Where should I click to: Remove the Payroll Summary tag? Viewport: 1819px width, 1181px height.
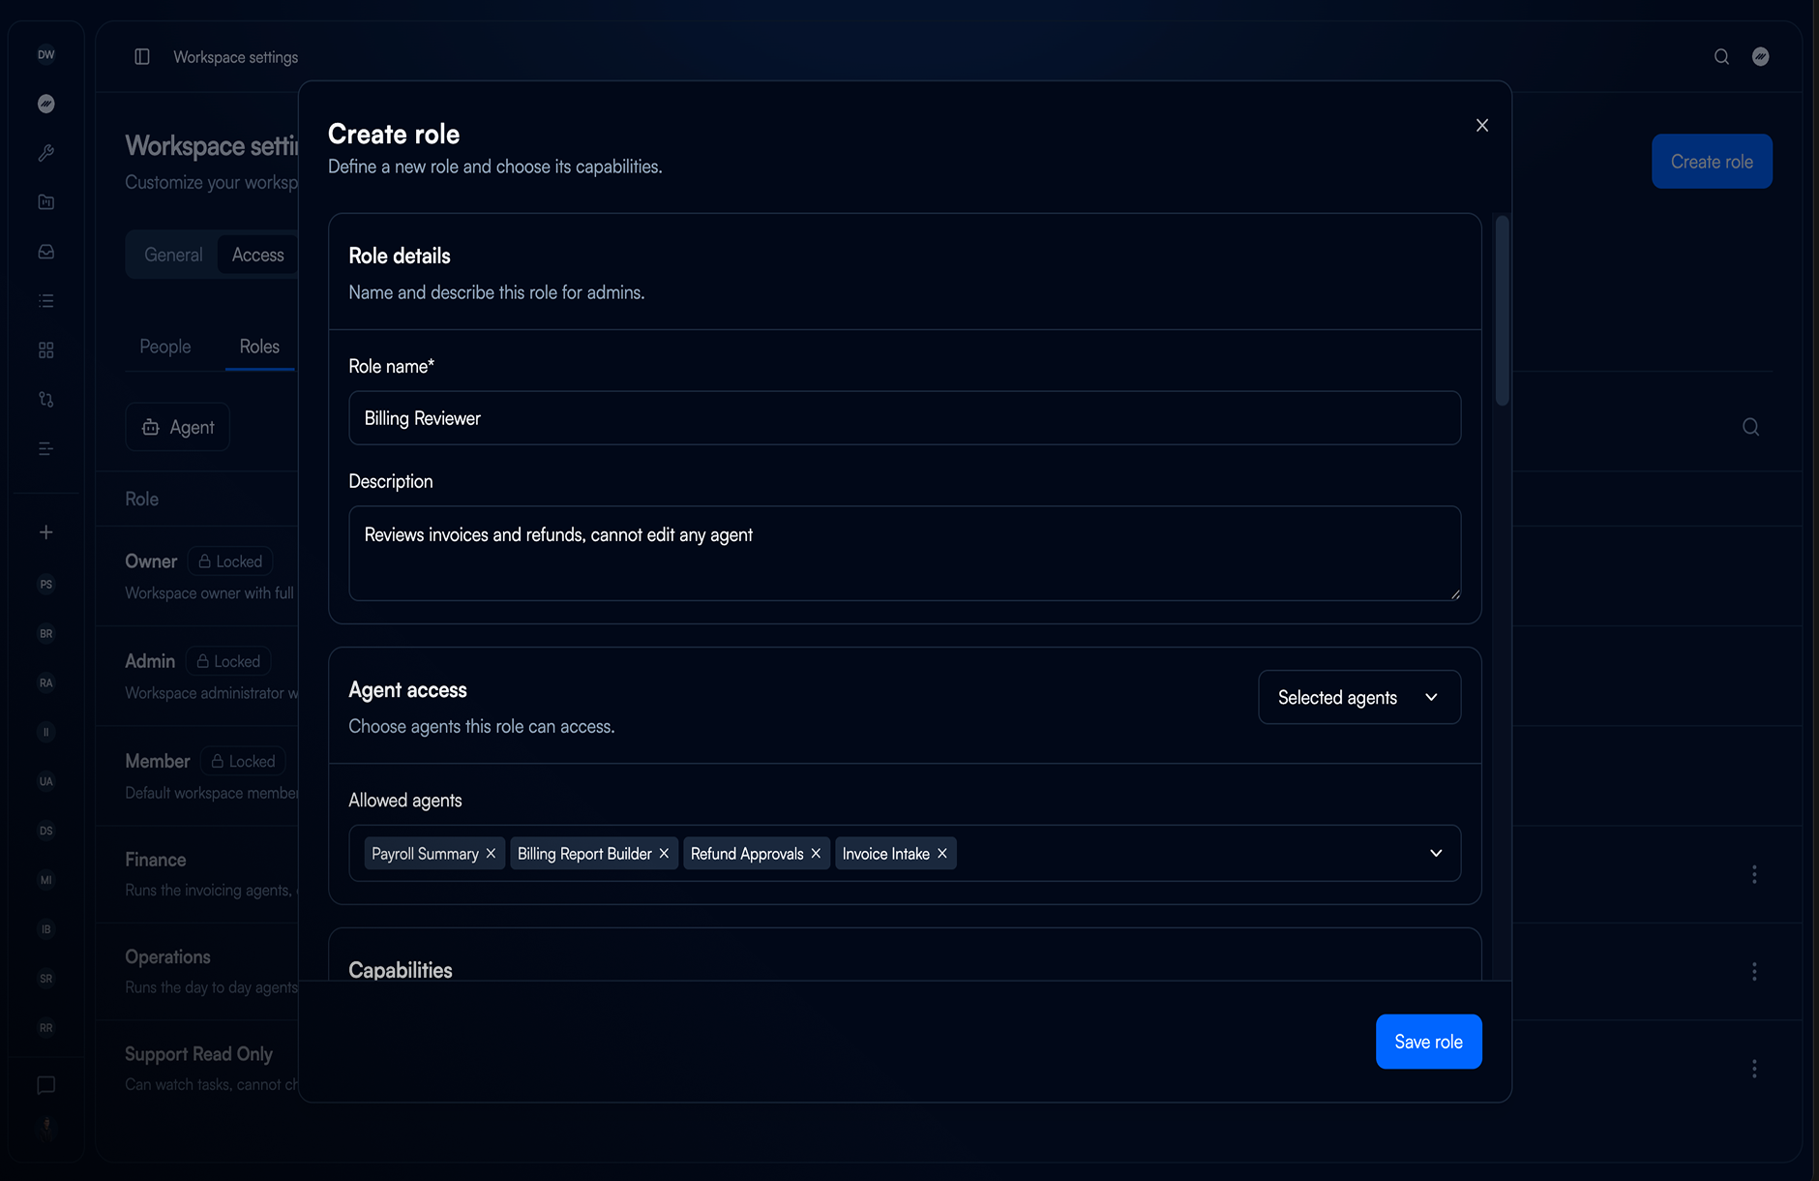coord(491,854)
